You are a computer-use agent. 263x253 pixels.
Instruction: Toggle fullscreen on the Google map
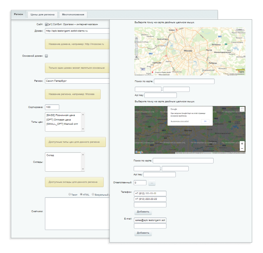[242, 109]
